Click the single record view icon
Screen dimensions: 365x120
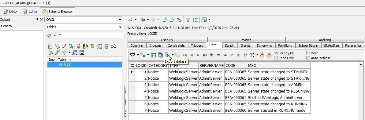pyautogui.click(x=153, y=55)
